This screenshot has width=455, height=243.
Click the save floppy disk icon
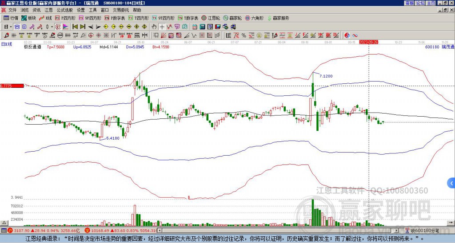pos(218,27)
